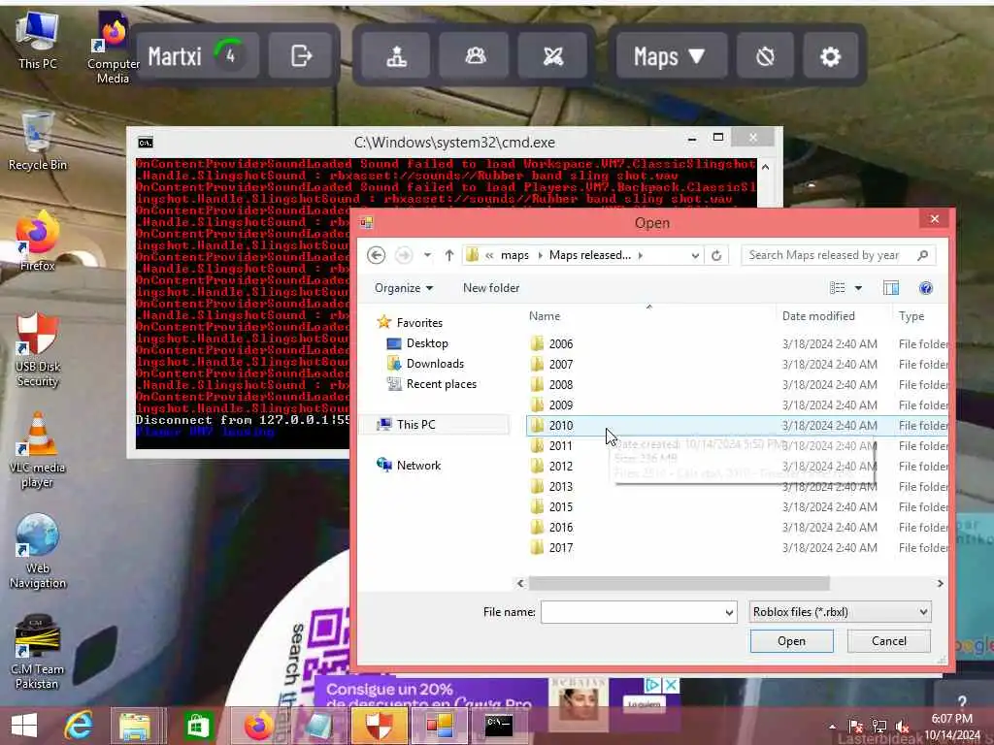Select the 2006 folder

[x=737, y=344]
